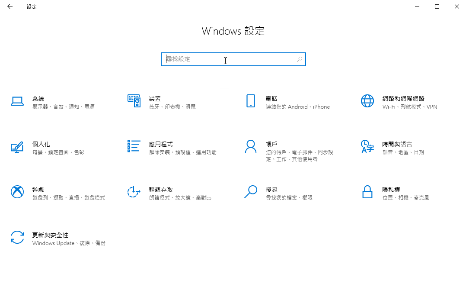Screen dimensions: 466x300
Task: Click the text 遊戲列、擷取、直播、遊戲模式
Action: (x=69, y=198)
